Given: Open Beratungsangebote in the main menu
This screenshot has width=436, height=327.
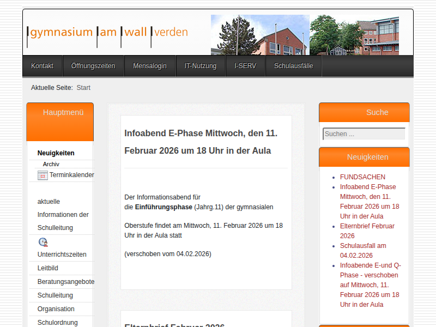Looking at the screenshot, I should (x=66, y=282).
